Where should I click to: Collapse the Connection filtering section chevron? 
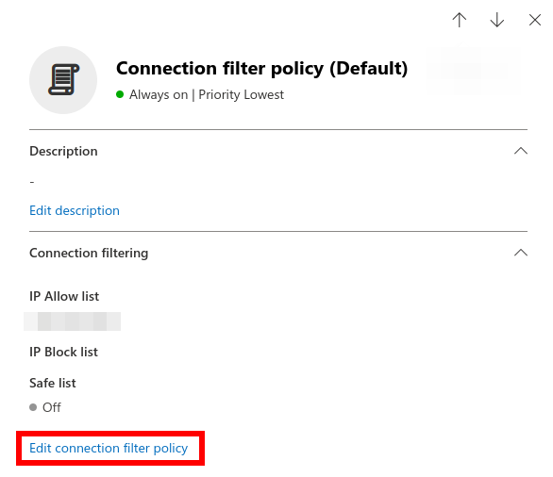click(x=521, y=253)
